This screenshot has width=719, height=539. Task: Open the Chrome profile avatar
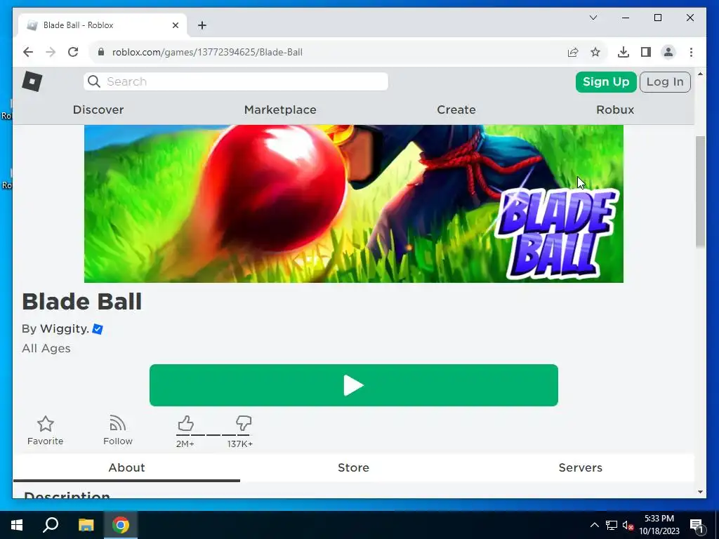(668, 52)
